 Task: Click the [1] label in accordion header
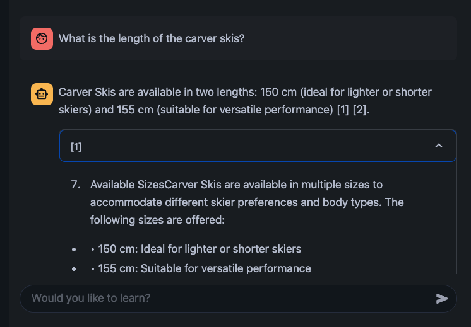click(x=76, y=147)
